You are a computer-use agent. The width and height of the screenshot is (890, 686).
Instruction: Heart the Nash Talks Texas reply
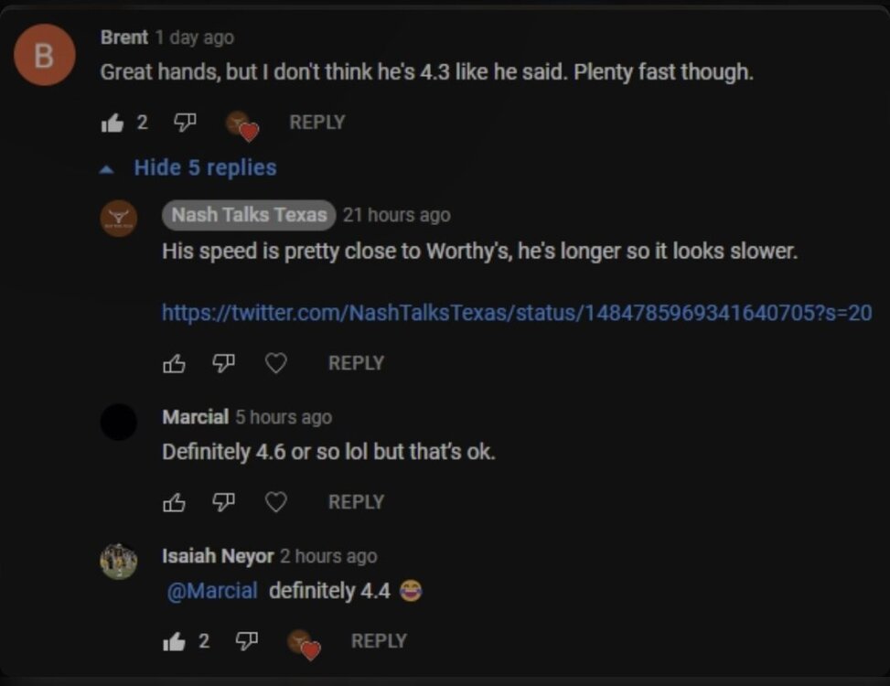(x=275, y=363)
